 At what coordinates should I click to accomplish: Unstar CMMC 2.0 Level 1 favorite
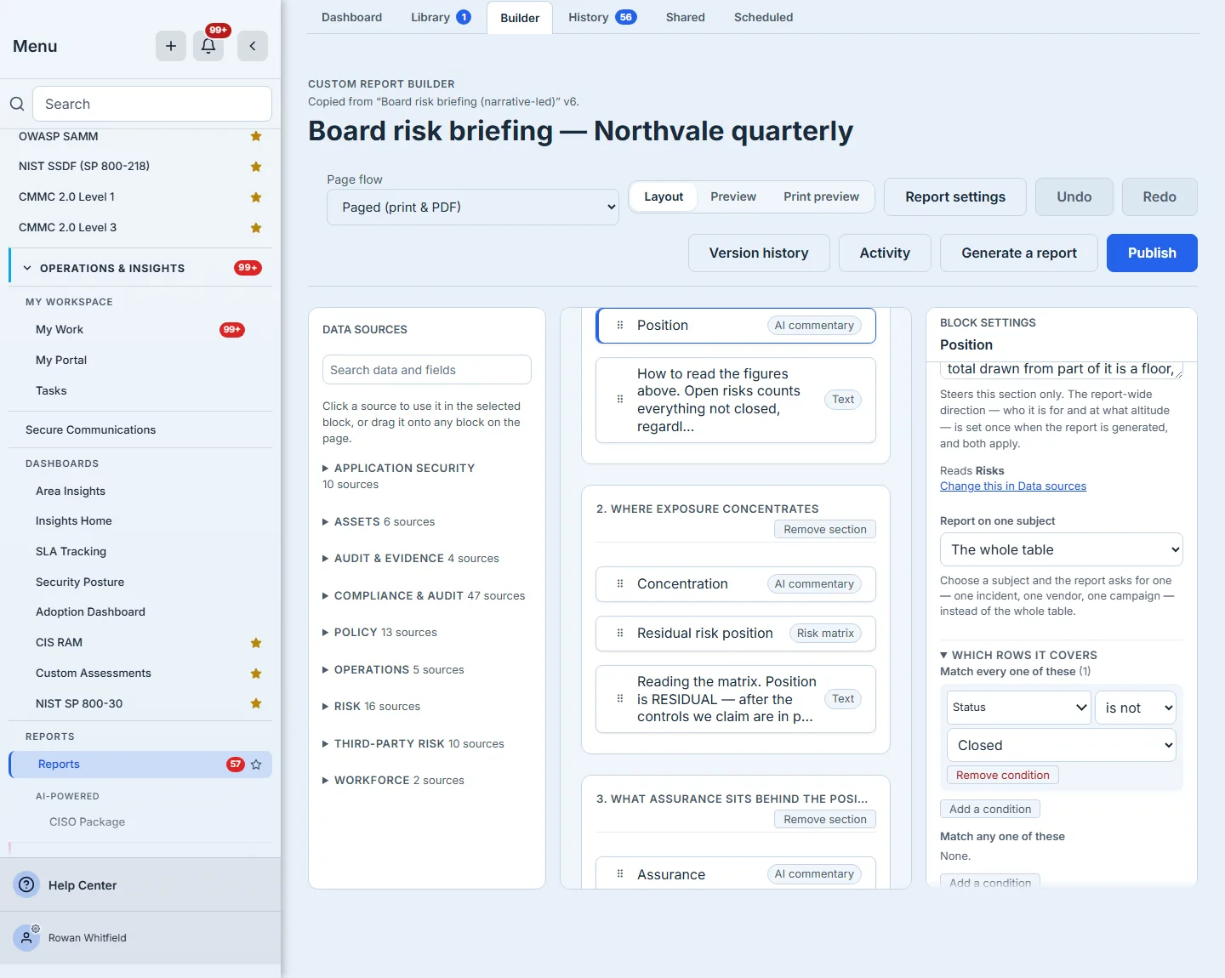point(256,197)
